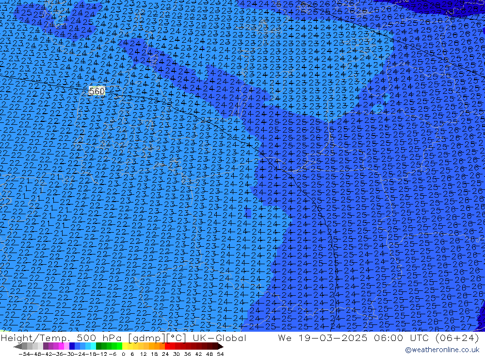Pick the cyan swatch on the color scale

coord(93,346)
